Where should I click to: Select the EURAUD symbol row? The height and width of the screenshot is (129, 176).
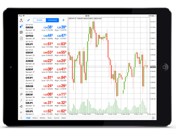[46, 86]
